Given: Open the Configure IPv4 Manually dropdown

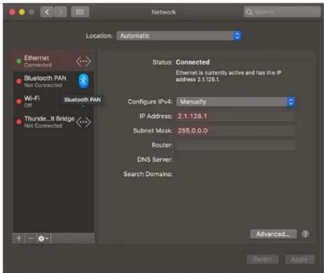Looking at the screenshot, I should [x=235, y=102].
